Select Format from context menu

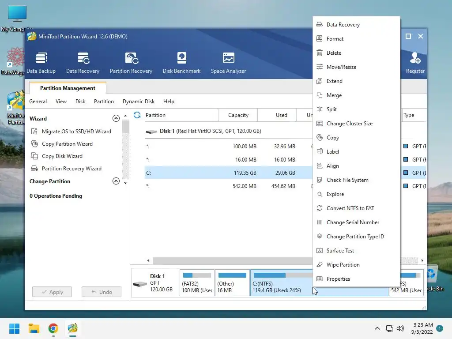coord(357,39)
